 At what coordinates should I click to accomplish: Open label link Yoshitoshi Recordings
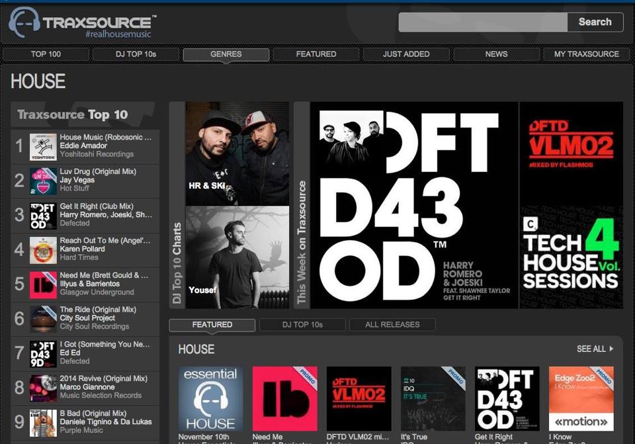click(97, 154)
